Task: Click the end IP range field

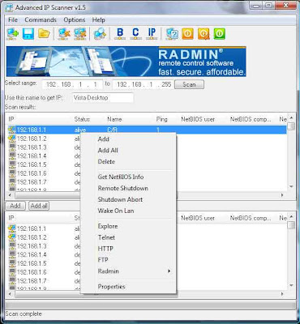Action: [143, 84]
